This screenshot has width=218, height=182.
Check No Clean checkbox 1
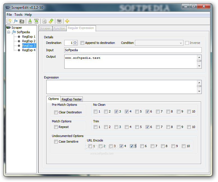point(95,111)
